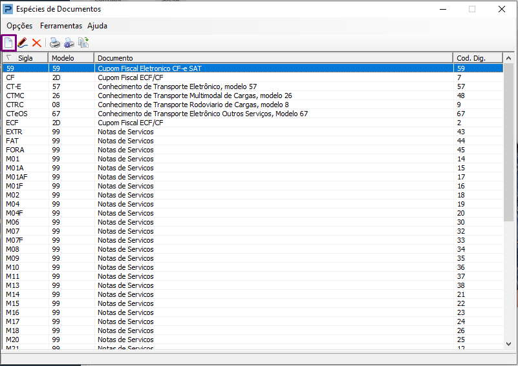The image size is (518, 366).
Task: Click the copy documents icon with green arrow
Action: (83, 43)
